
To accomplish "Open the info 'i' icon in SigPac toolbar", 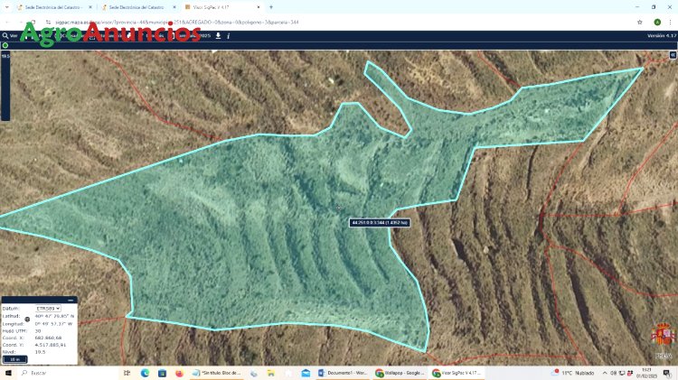I will point(229,36).
